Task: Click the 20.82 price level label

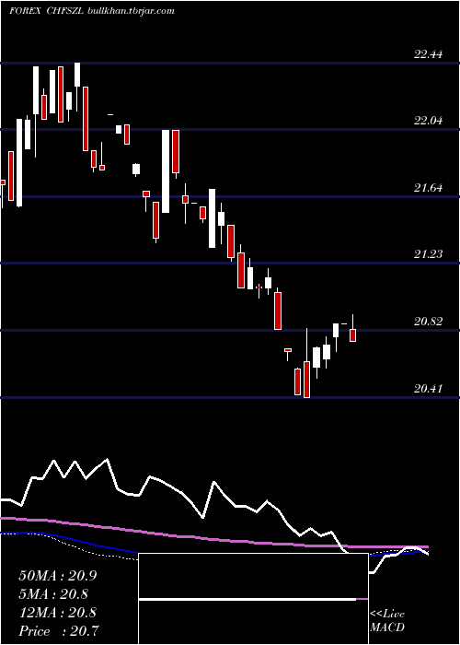Action: tap(428, 322)
